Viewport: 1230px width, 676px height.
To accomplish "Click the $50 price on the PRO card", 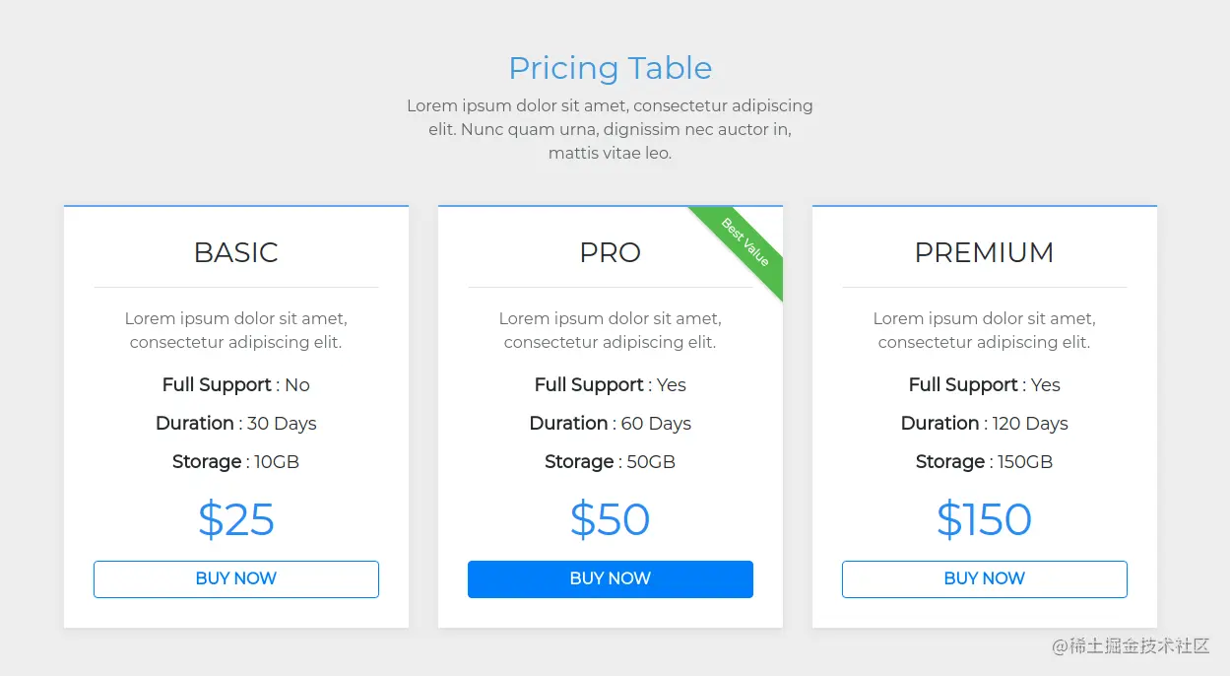I will pos(610,519).
